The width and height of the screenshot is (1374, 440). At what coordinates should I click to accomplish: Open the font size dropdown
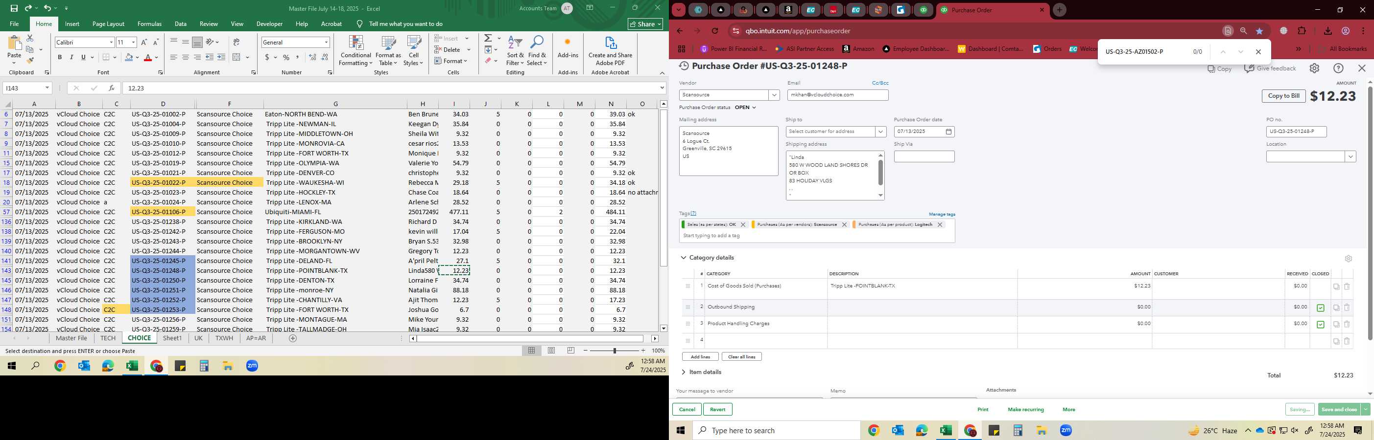point(133,42)
